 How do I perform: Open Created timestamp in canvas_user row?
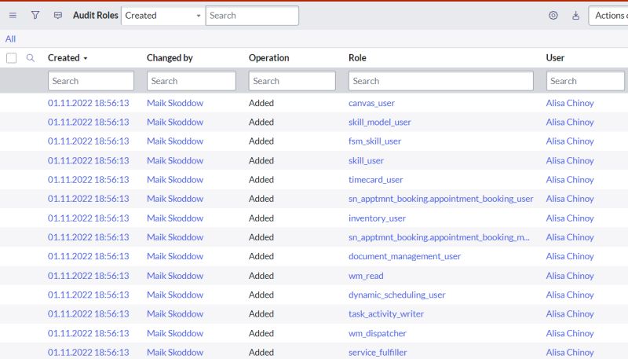tap(89, 103)
